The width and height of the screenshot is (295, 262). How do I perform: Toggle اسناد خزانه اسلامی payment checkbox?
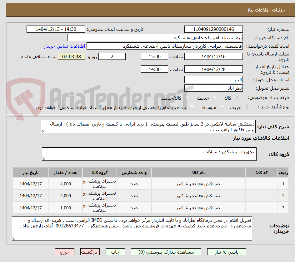(192, 106)
